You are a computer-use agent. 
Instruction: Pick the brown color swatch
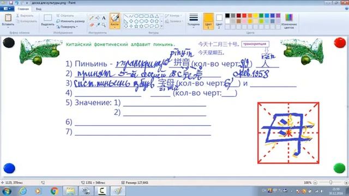click(x=239, y=21)
